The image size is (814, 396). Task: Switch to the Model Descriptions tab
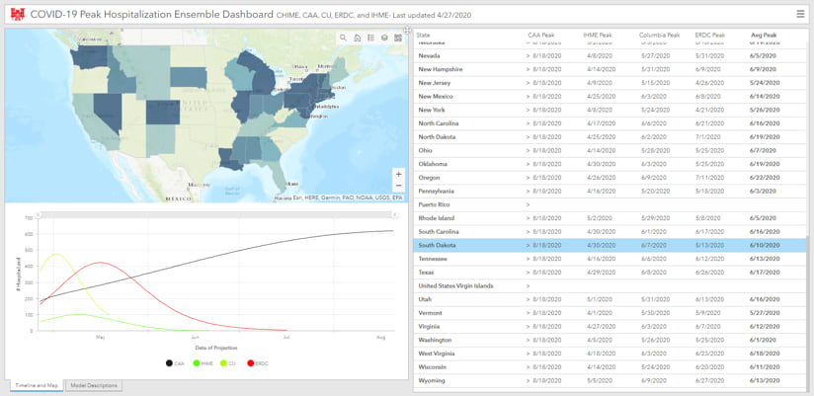94,385
